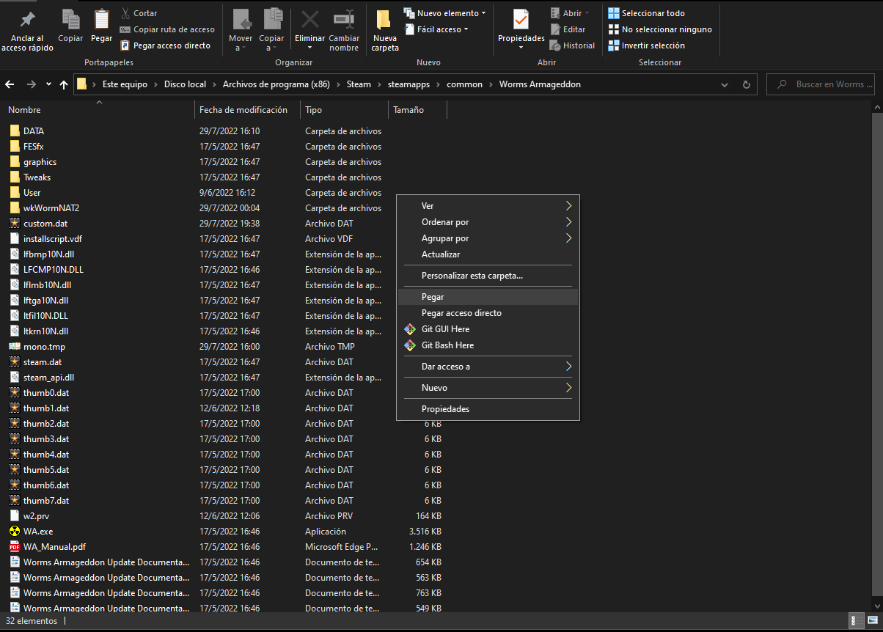Select the WA.exe application
883x632 pixels.
pos(38,532)
